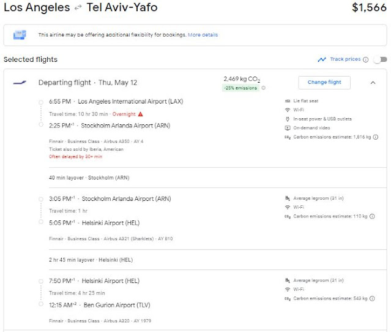The height and width of the screenshot is (332, 391).
Task: Click the Finnair airline logo
Action: coord(20,83)
